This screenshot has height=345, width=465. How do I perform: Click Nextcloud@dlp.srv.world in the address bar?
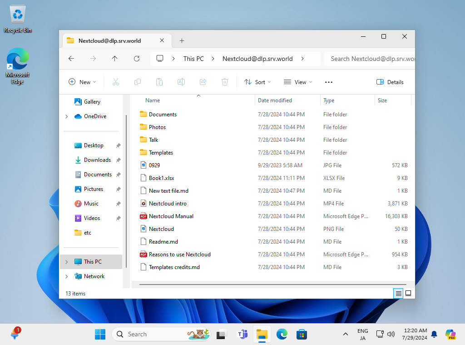[257, 59]
